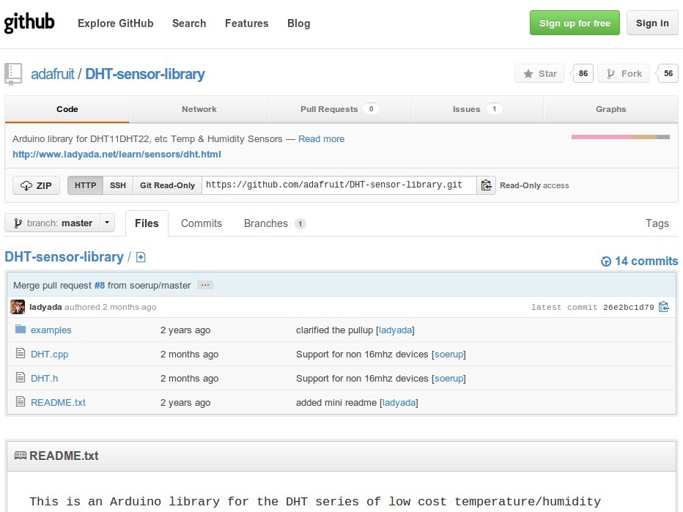The image size is (683, 512).
Task: Click the Sign in button
Action: (x=652, y=23)
